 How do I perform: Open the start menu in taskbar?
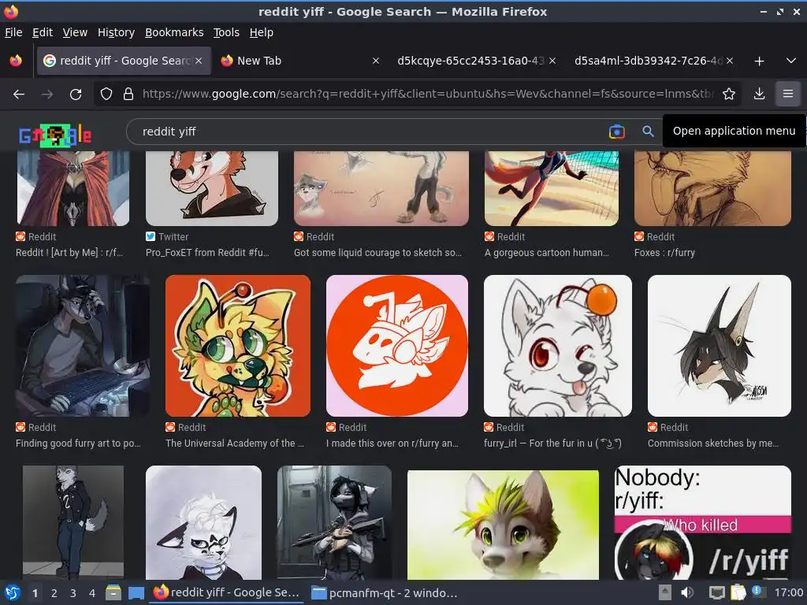[13, 593]
